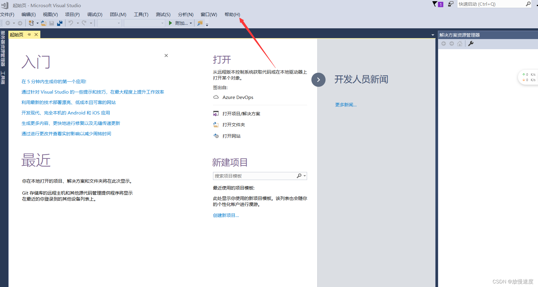
Task: Click the Find in Files toolbar icon
Action: [x=200, y=23]
